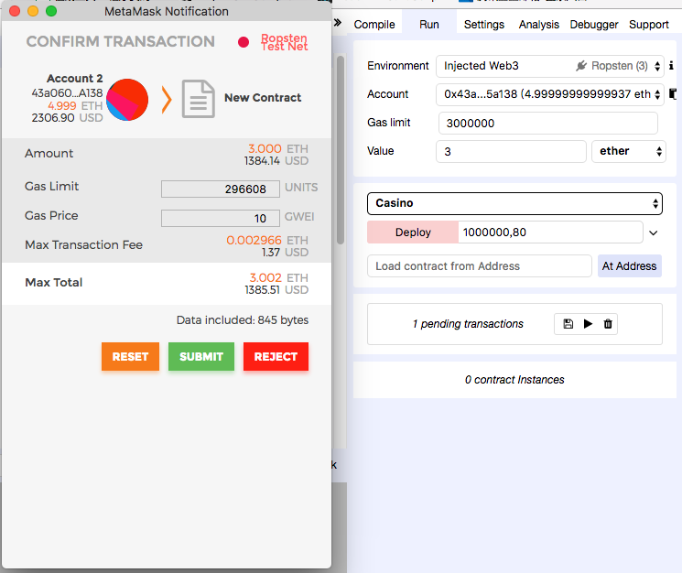Click the Account 2 name label

74,78
